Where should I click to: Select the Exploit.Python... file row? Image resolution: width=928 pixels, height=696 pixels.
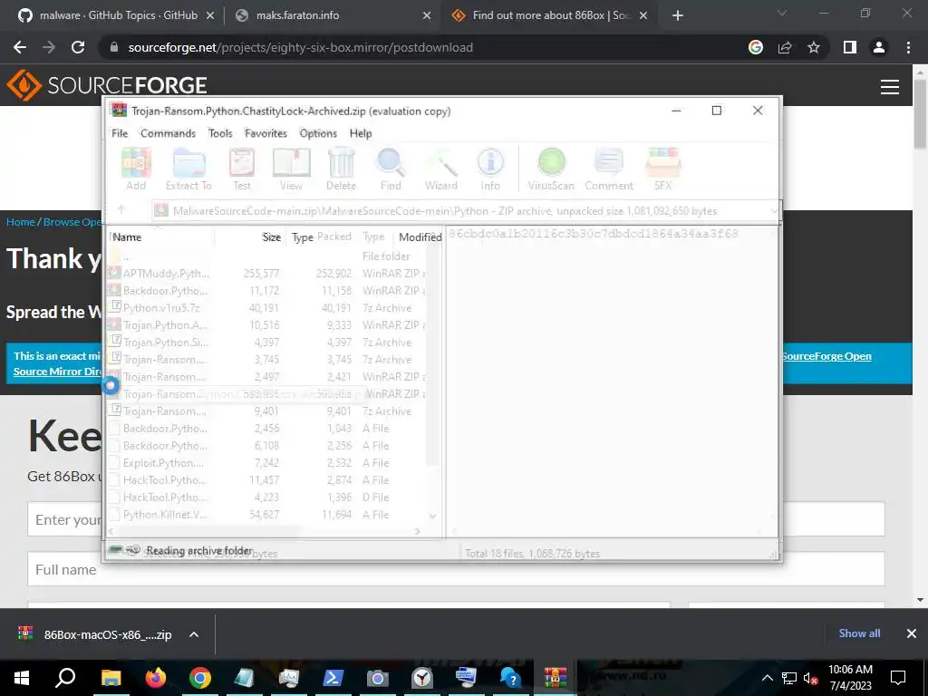tap(266, 463)
